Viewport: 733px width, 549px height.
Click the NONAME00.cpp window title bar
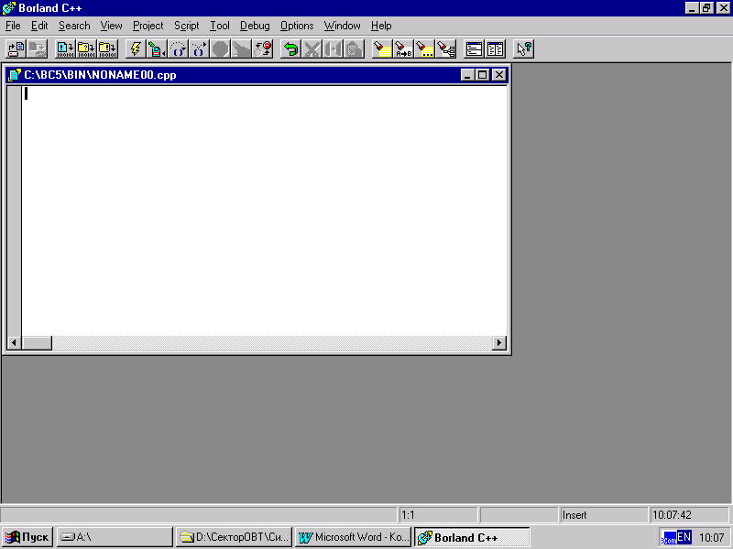pyautogui.click(x=257, y=75)
